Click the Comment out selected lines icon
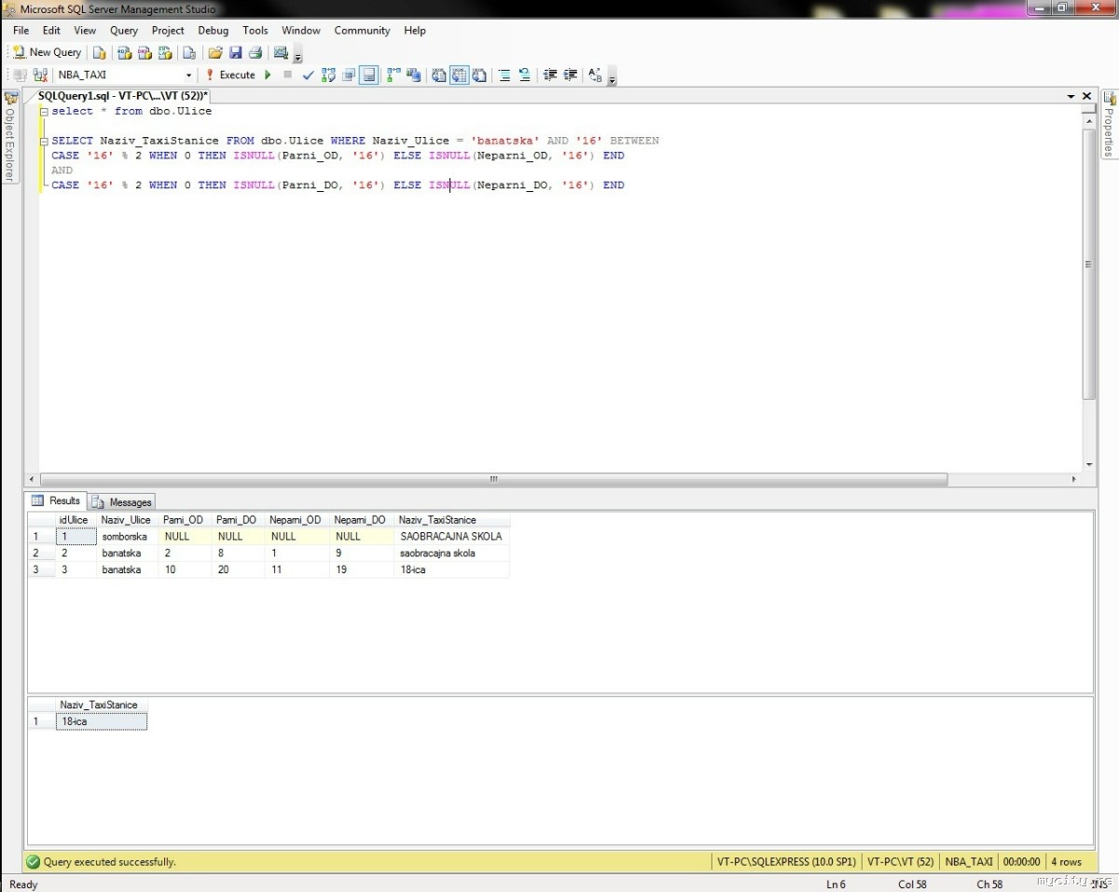Screen dimensions: 1119x892 504,75
